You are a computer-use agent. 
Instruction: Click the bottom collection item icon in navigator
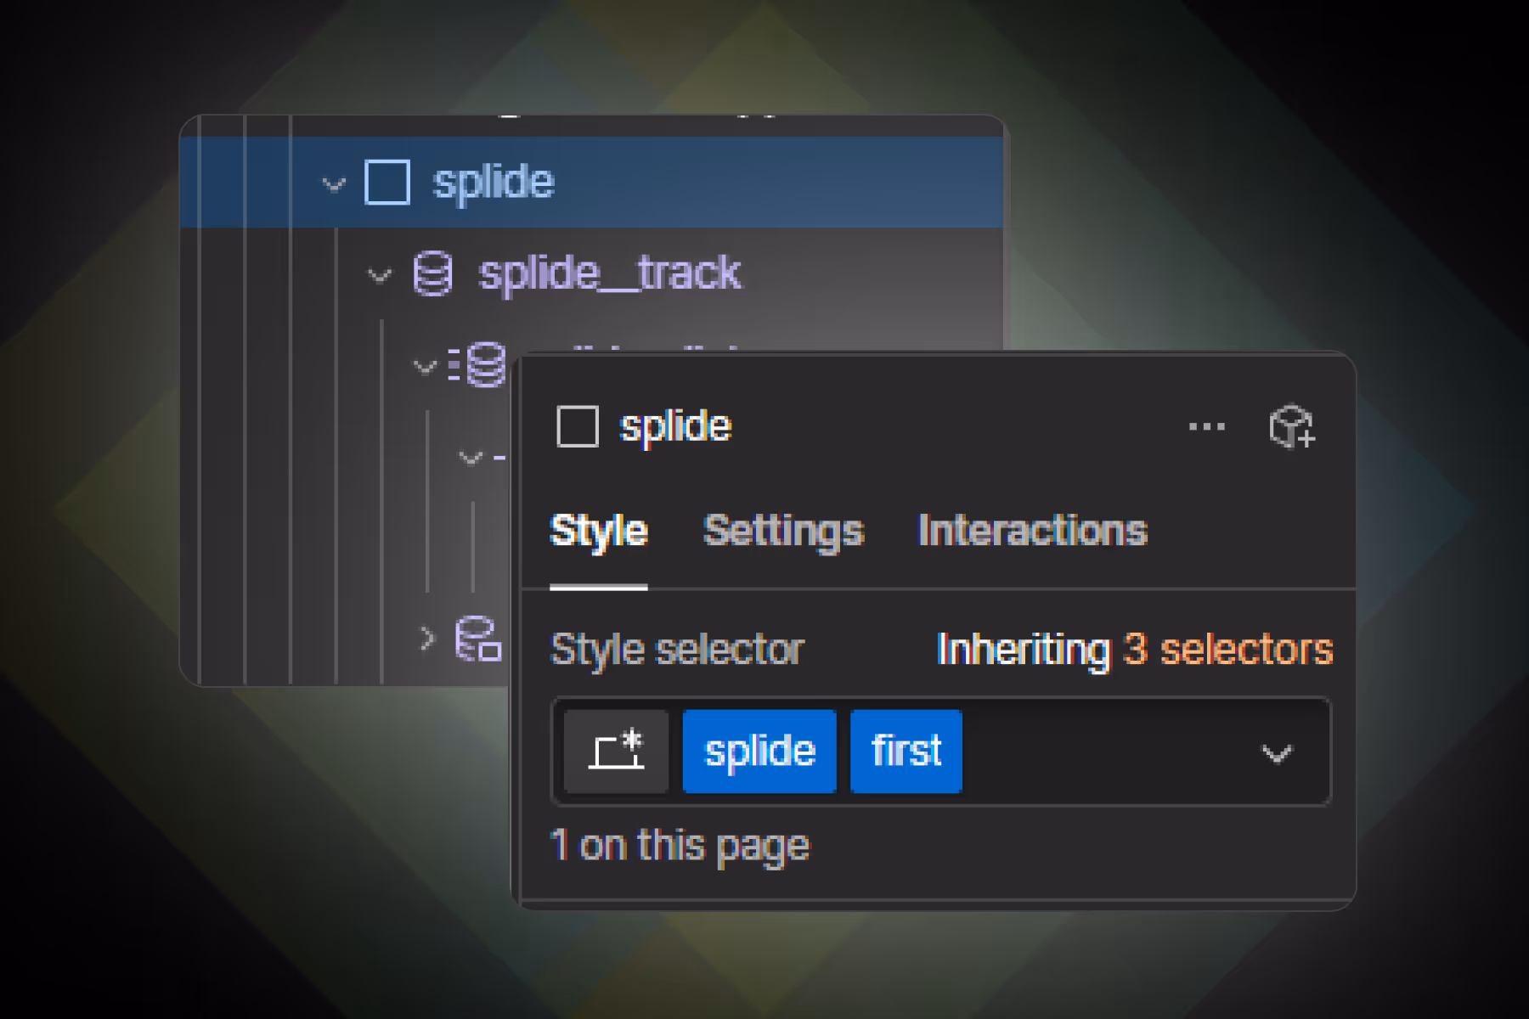pyautogui.click(x=478, y=638)
